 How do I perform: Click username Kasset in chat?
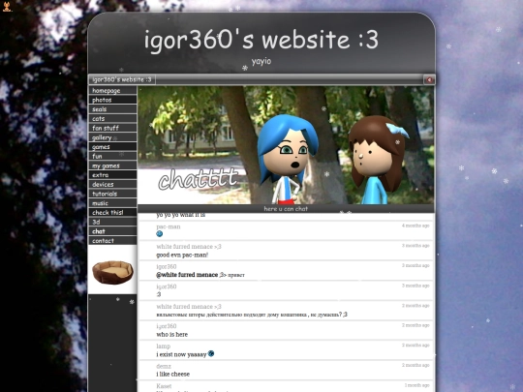164,386
